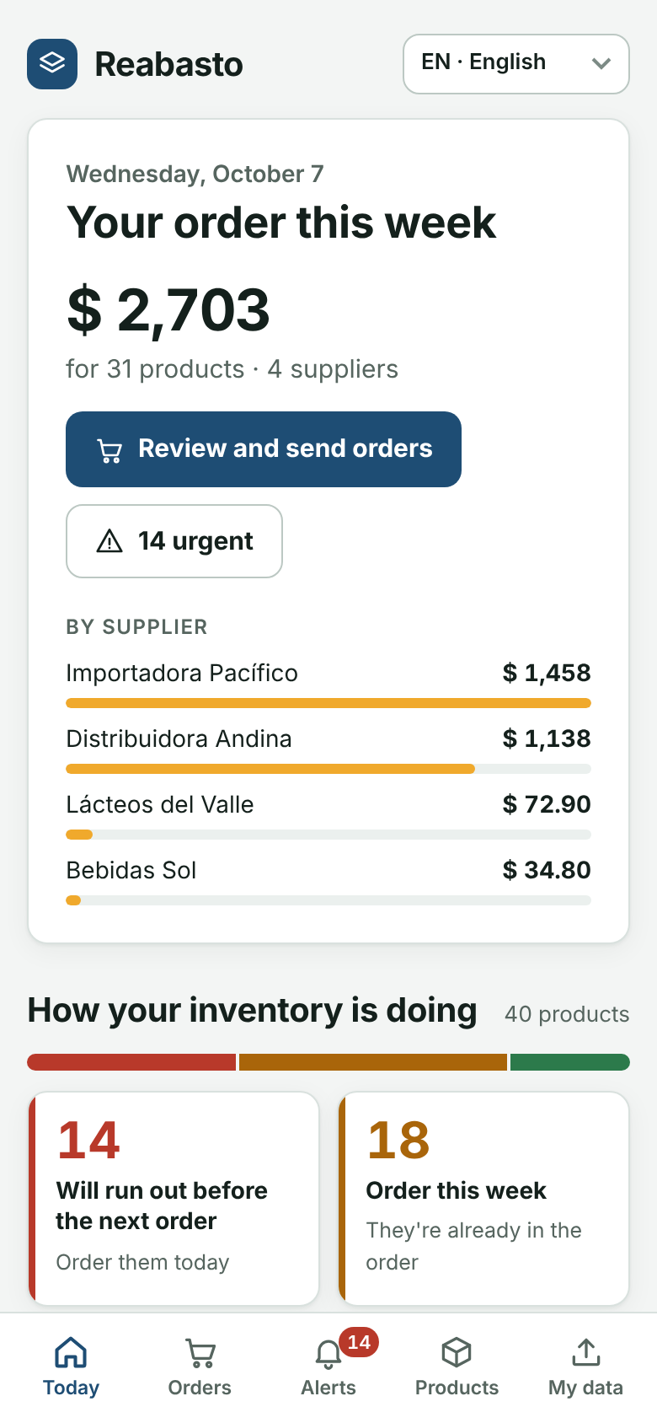
Task: Click the warning triangle icon beside 14 urgent
Action: [x=109, y=541]
